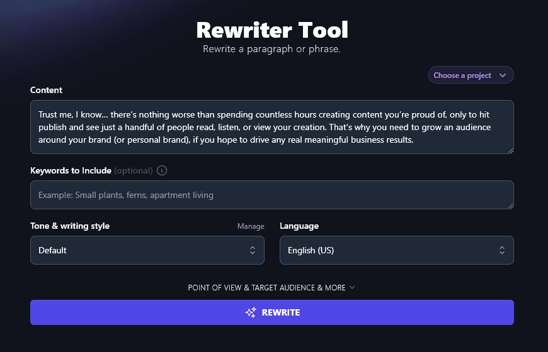Focus the Keywords to Include input field
548x352 pixels.
(271, 195)
